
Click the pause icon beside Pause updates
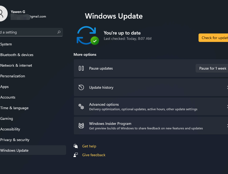point(81,68)
